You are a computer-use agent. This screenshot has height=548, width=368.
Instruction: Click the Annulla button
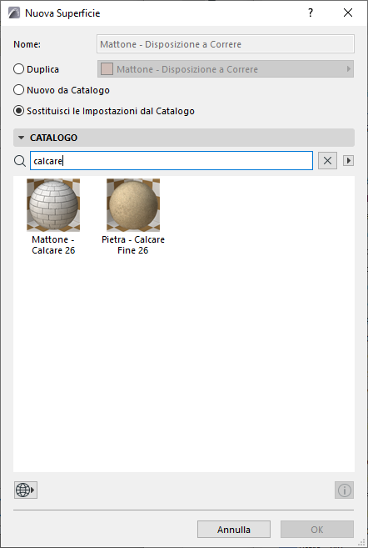(x=234, y=530)
